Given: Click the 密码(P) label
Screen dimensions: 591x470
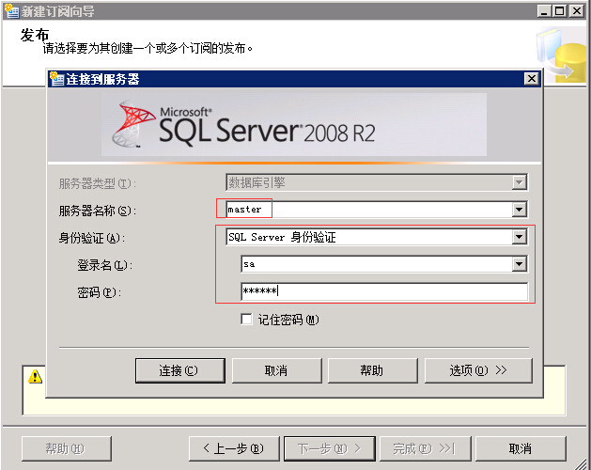Looking at the screenshot, I should click(x=100, y=292).
